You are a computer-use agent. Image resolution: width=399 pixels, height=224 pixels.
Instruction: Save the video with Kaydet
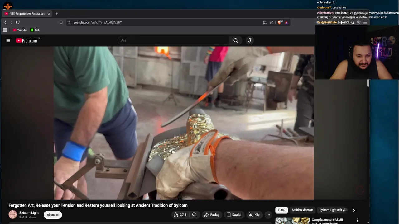point(234,215)
